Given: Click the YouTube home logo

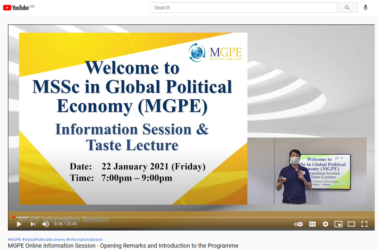Looking at the screenshot, I should point(16,8).
